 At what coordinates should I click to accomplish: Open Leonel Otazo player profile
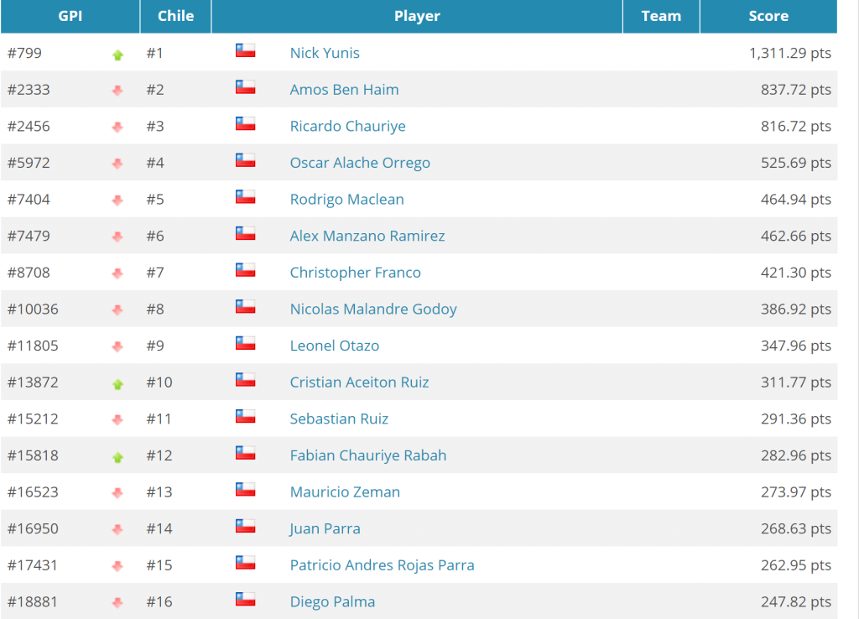coord(334,346)
